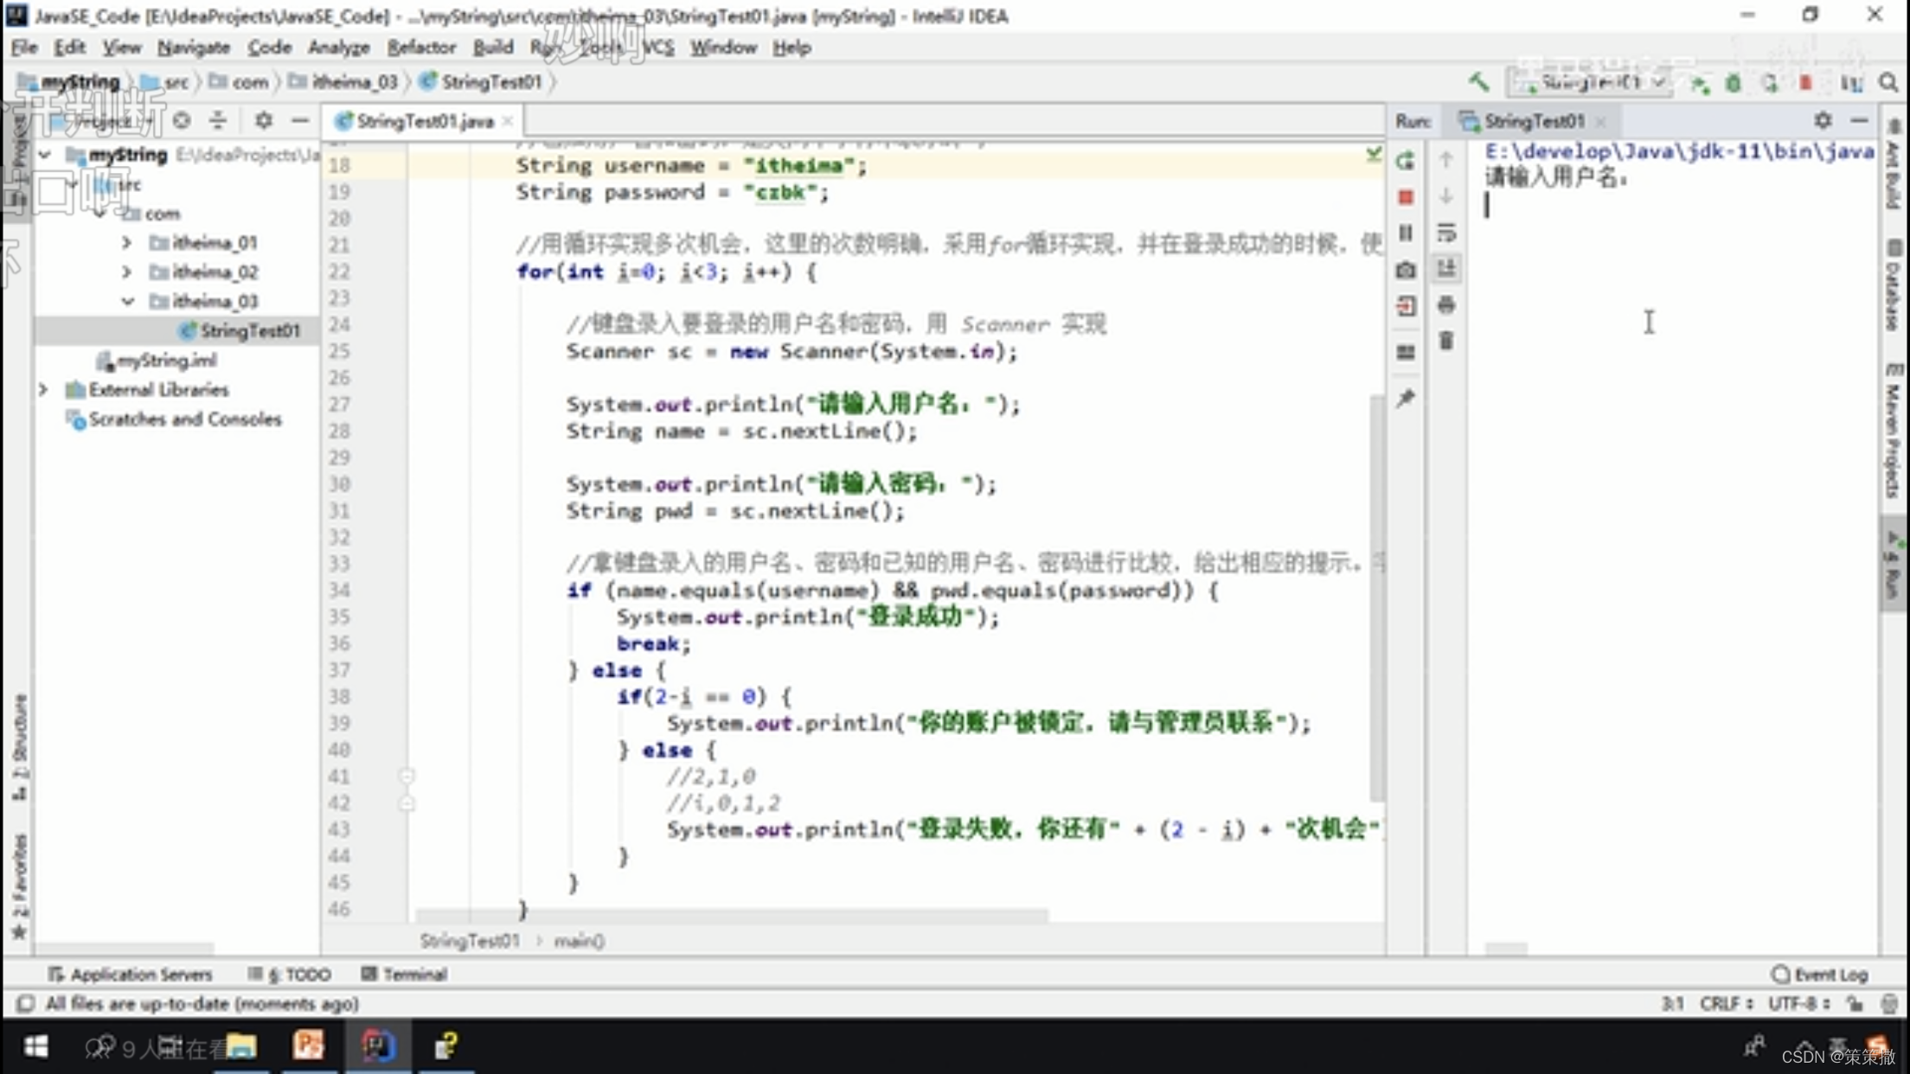
Task: Select myString.iml file in tree
Action: (157, 361)
